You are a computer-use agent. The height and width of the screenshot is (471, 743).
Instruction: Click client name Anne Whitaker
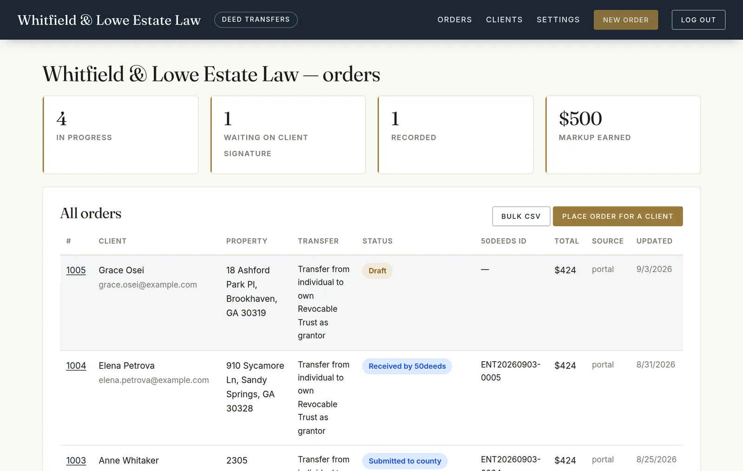coord(129,460)
